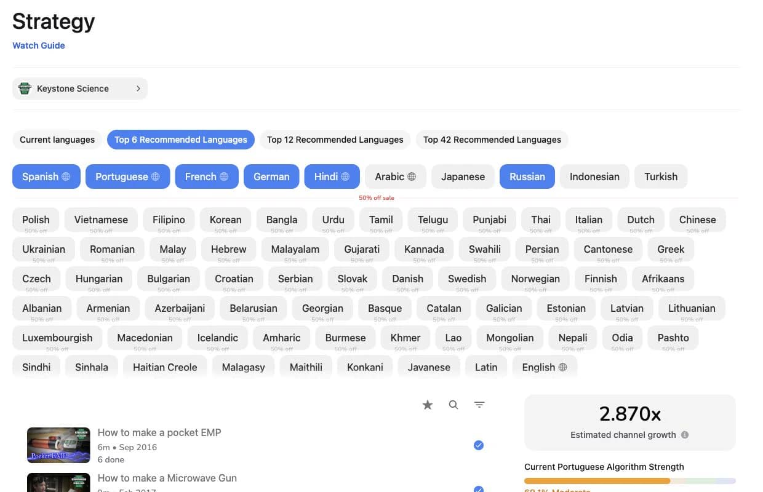
Task: Click the Keystone Science channel logo
Action: (25, 89)
